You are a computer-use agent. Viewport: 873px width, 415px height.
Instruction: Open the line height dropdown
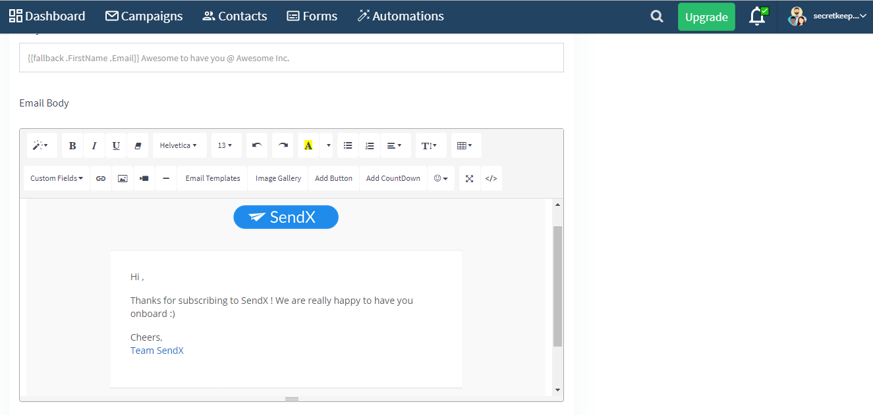[x=431, y=145]
